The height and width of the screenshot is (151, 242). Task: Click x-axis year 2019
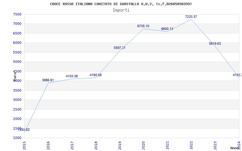120,146
